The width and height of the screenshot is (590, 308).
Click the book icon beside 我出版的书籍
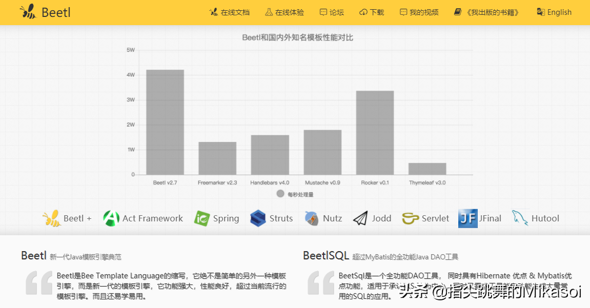tap(458, 12)
